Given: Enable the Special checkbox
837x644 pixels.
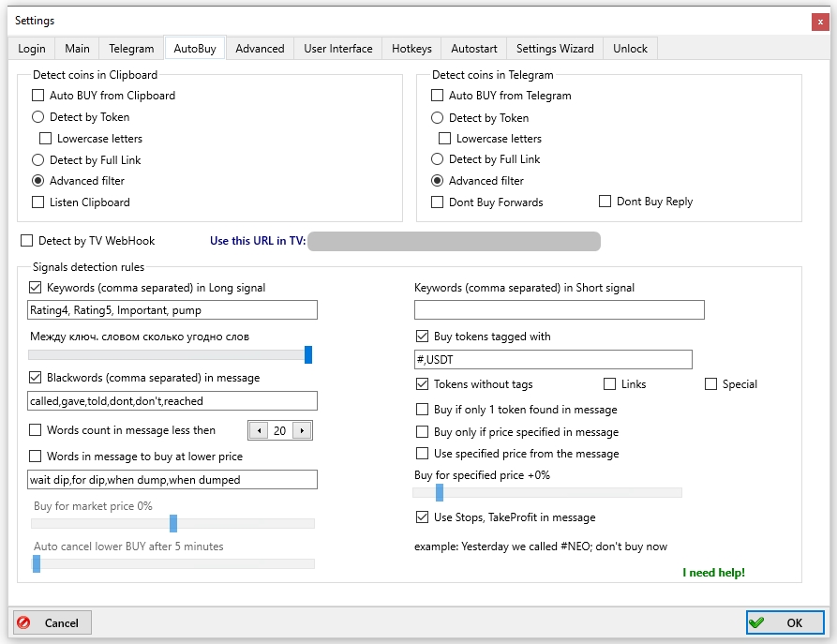Looking at the screenshot, I should [711, 384].
